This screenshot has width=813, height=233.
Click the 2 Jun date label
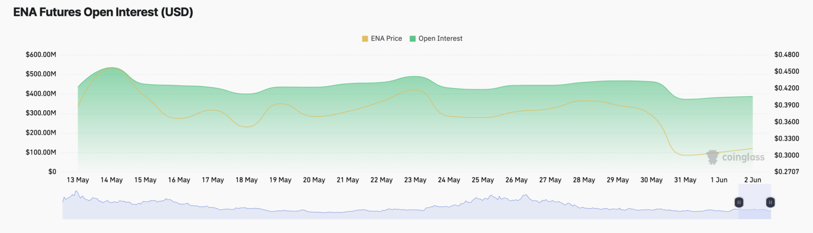(753, 180)
